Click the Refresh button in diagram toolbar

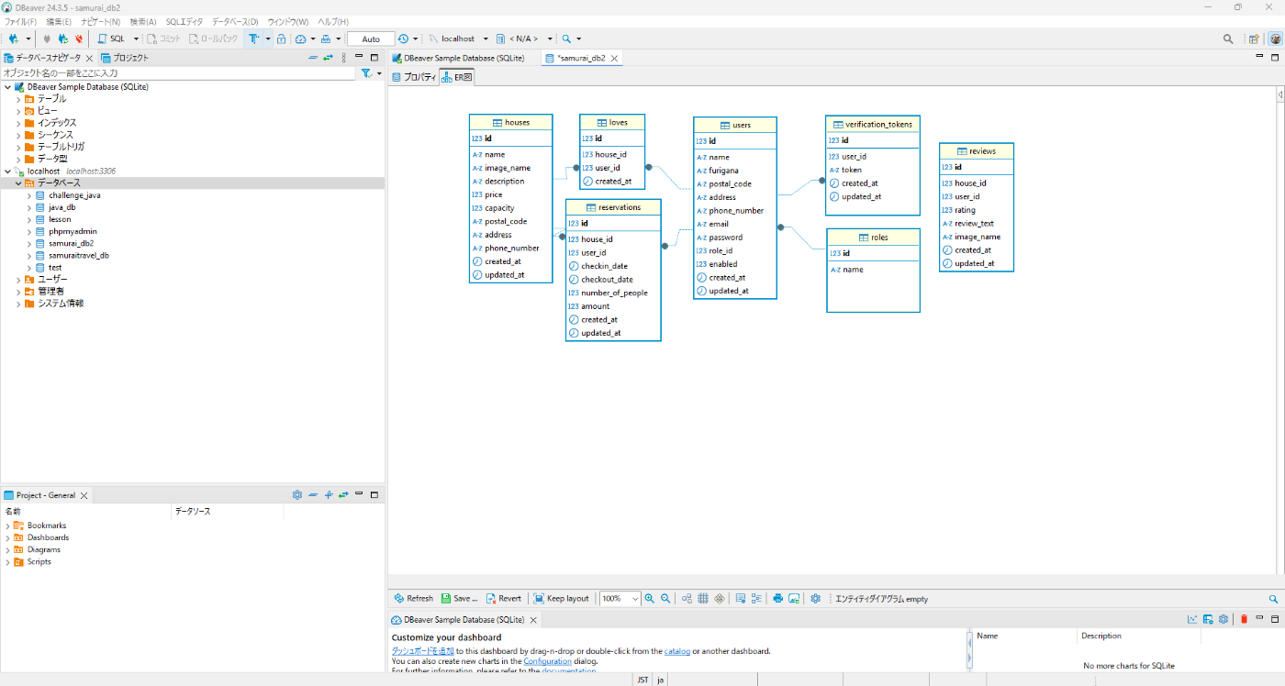point(412,598)
